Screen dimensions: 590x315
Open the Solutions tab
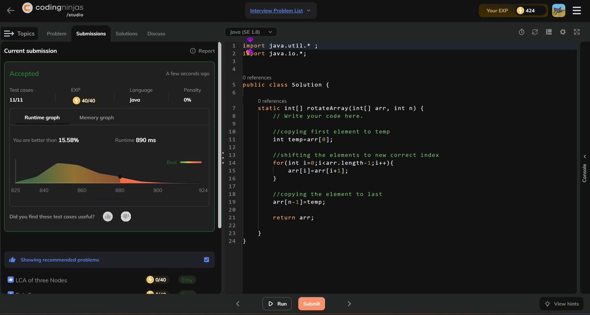point(126,33)
